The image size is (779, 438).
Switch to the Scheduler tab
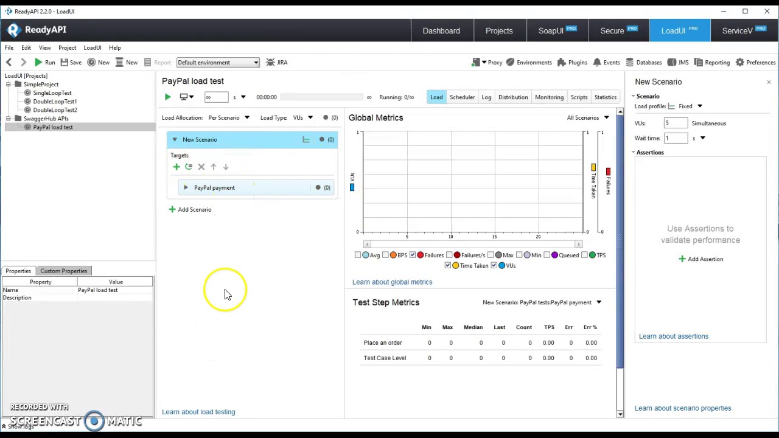tap(462, 97)
